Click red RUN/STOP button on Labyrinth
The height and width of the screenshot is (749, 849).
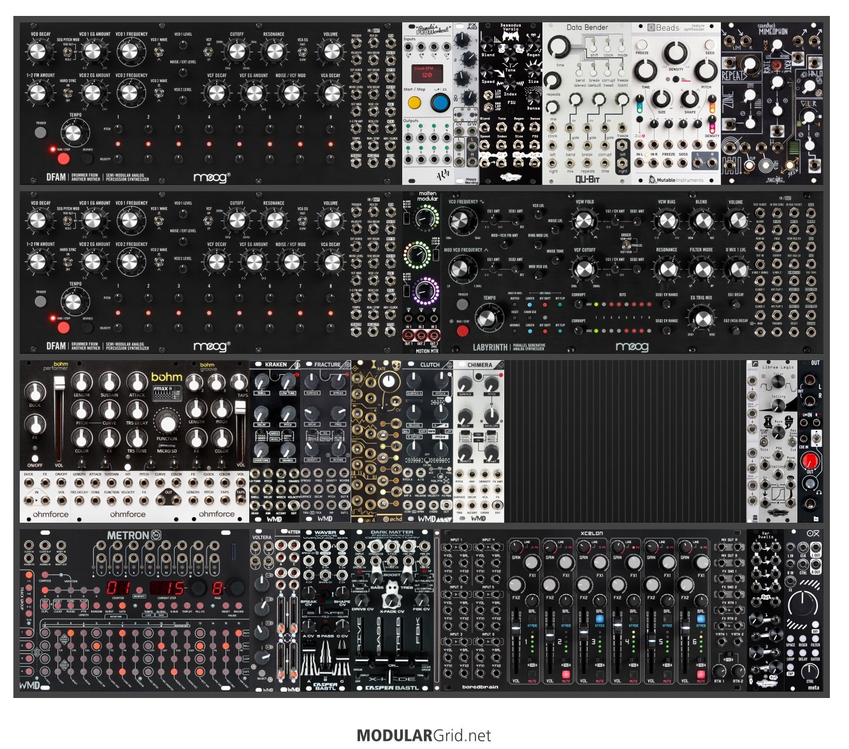(x=463, y=331)
